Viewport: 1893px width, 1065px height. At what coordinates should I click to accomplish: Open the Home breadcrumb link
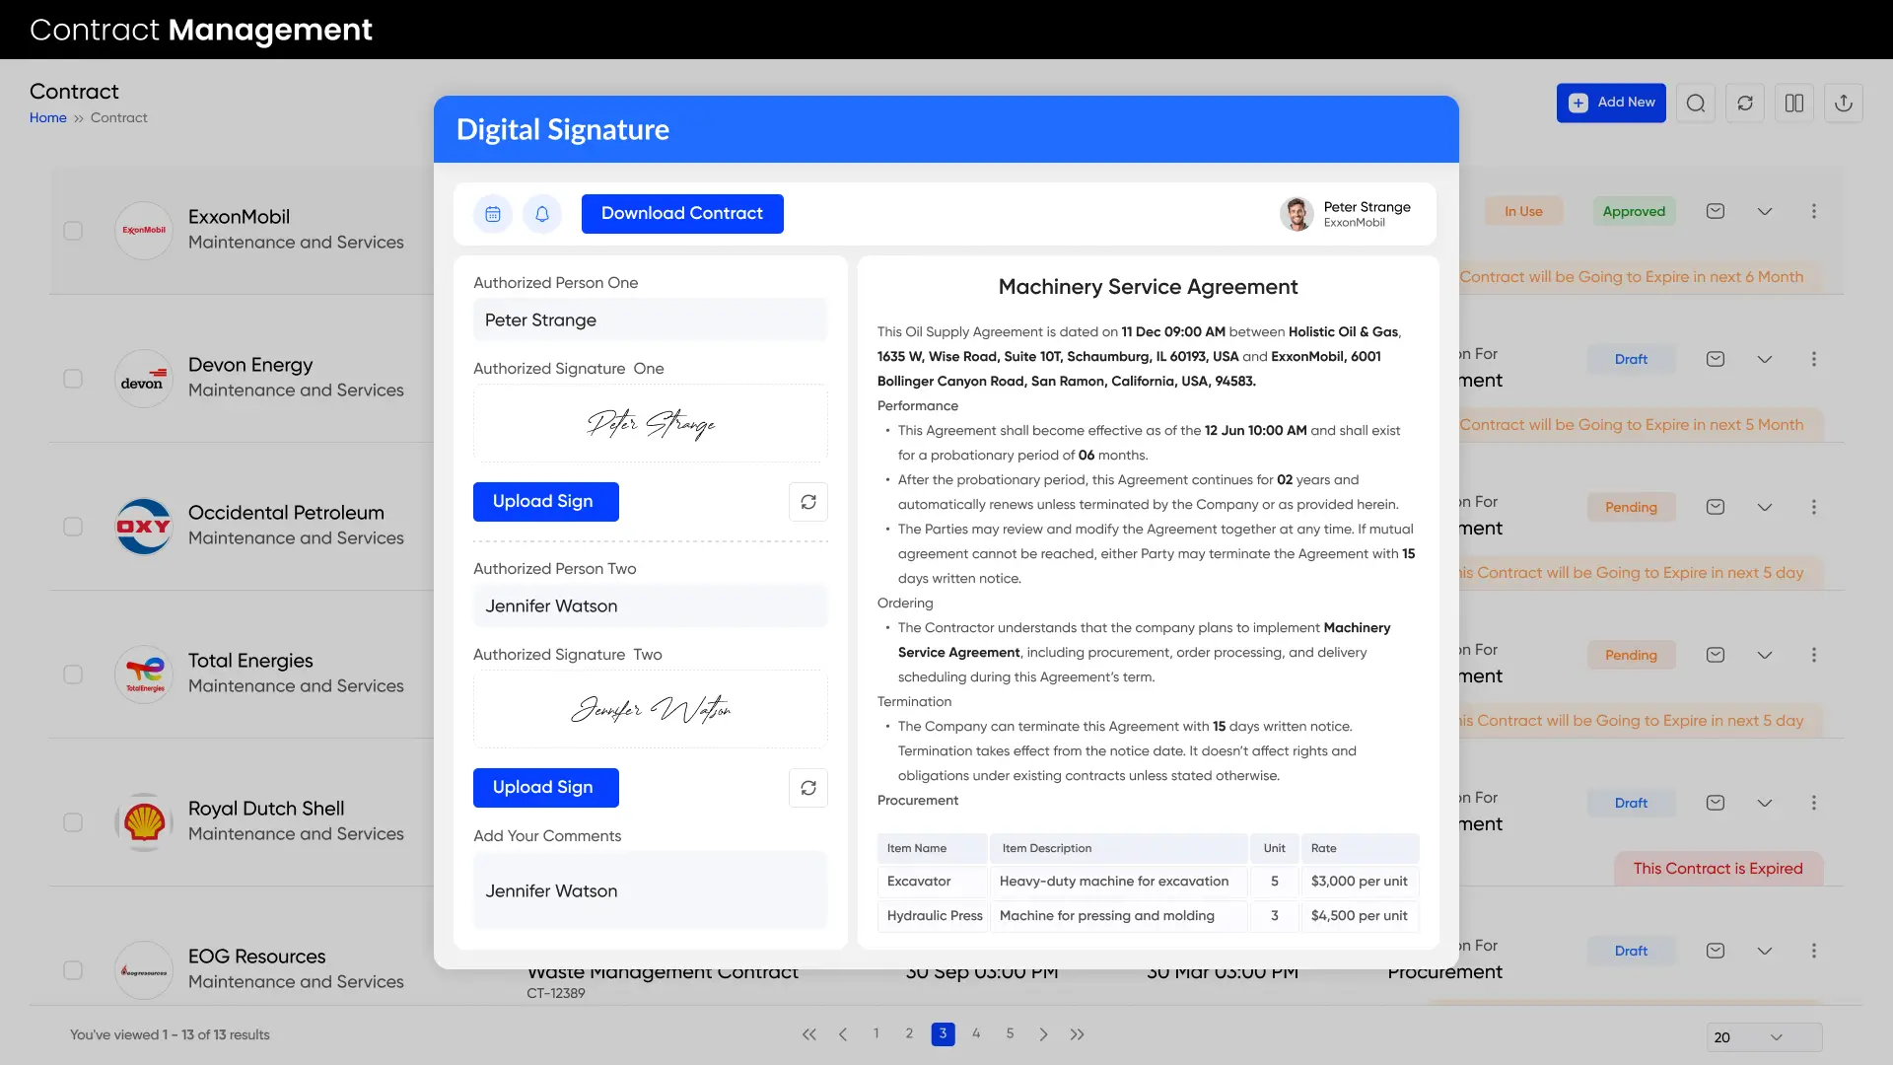[47, 117]
